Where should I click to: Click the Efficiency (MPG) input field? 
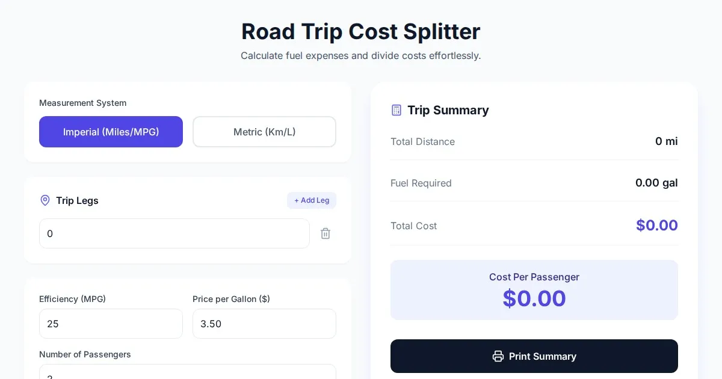[x=111, y=324]
